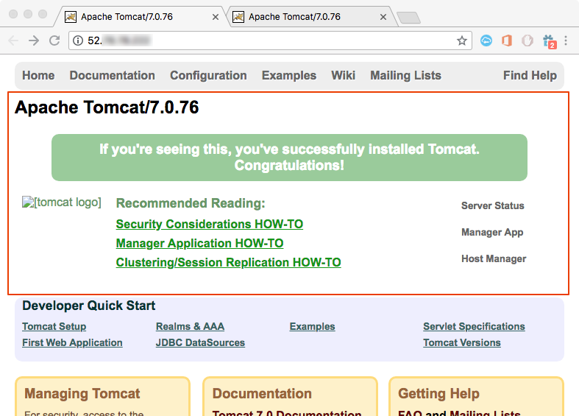The image size is (579, 416).
Task: Open the Home navigation item
Action: (x=38, y=75)
